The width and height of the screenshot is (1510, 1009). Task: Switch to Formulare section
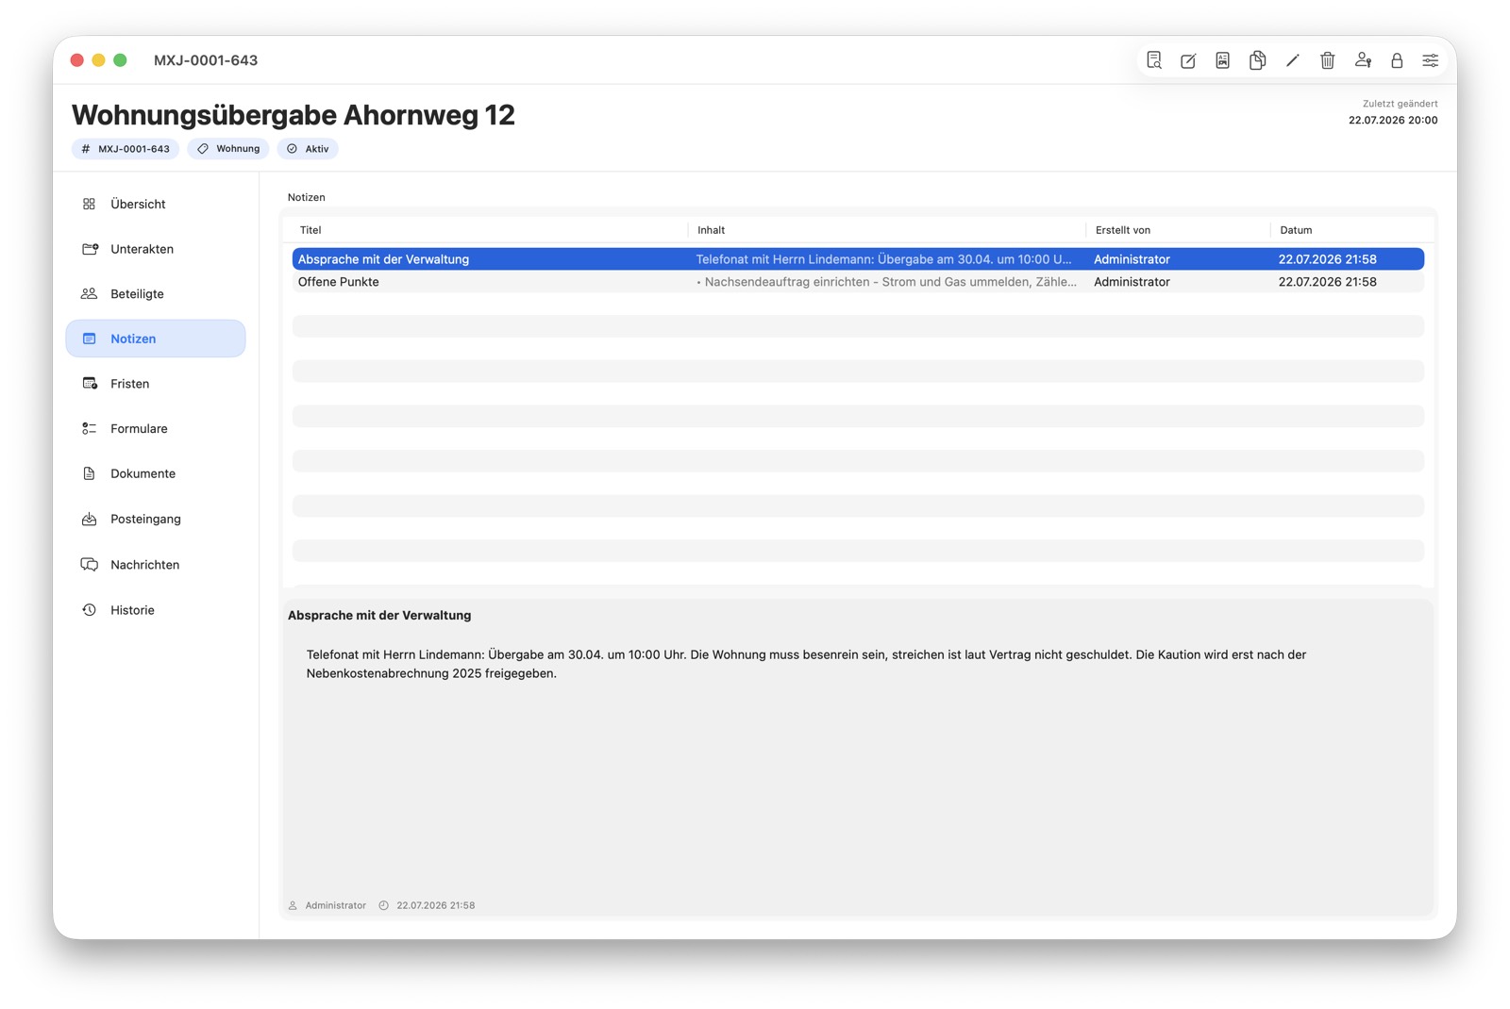pos(156,428)
